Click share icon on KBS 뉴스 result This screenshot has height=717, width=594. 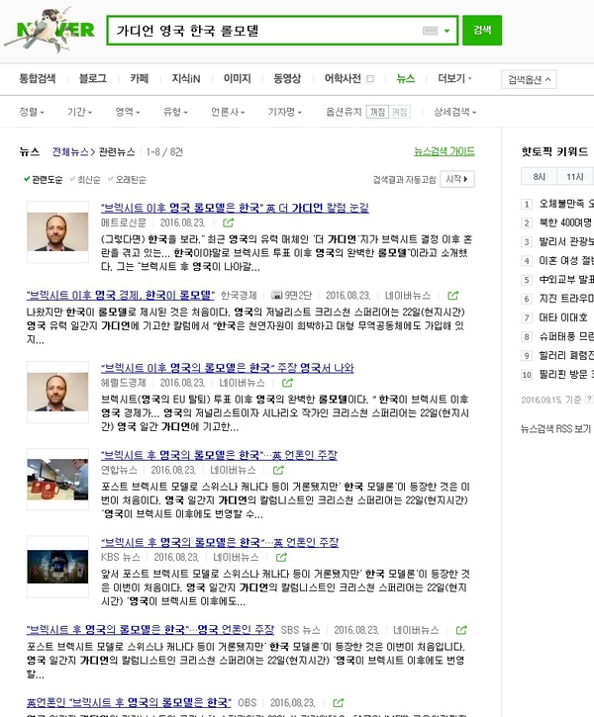click(281, 557)
